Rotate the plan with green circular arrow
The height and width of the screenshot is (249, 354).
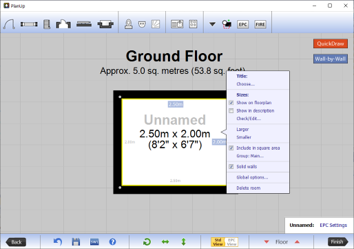click(147, 242)
